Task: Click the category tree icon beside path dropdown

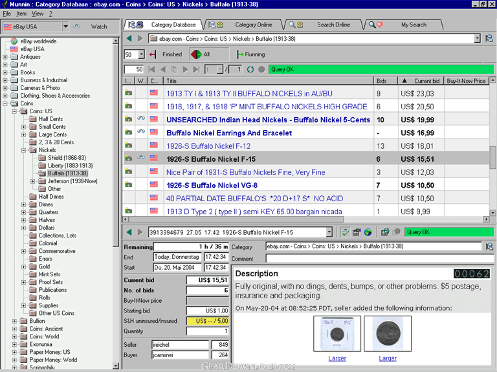Action: [489, 39]
